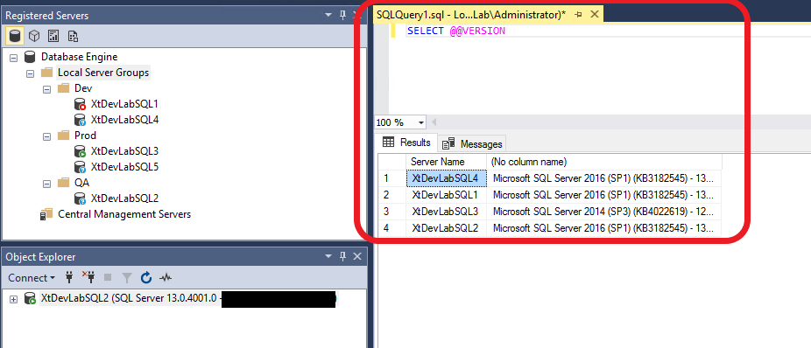Select XtDevLabSQL3 under Prod group
Viewport: 811px width, 348px height.
pyautogui.click(x=124, y=151)
